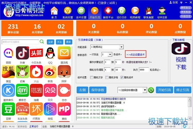Open the 在线 status menu arrow
Screen dimensions: 193x129
tap(181, 3)
